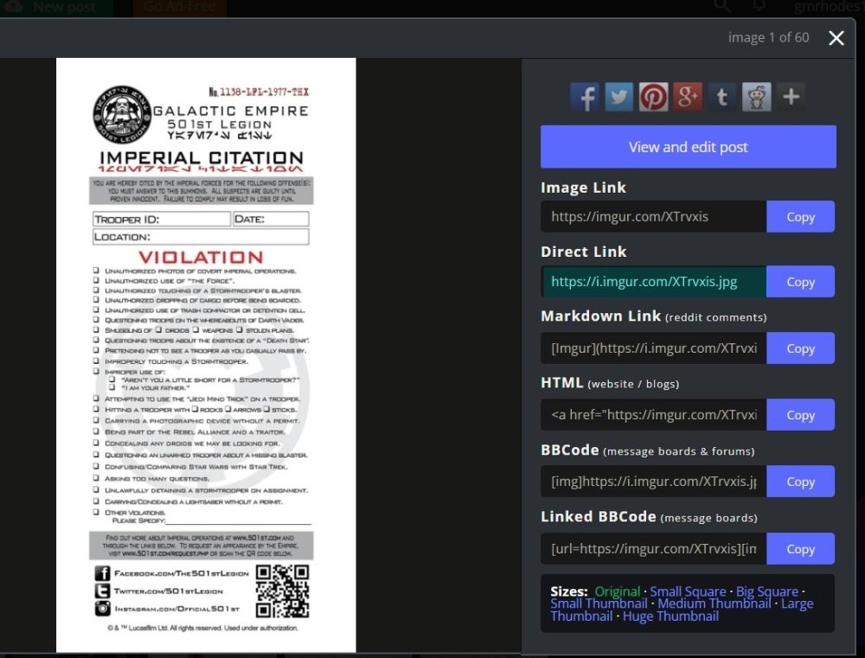Copy the Markdown Link
Image resolution: width=865 pixels, height=658 pixels.
tap(800, 348)
